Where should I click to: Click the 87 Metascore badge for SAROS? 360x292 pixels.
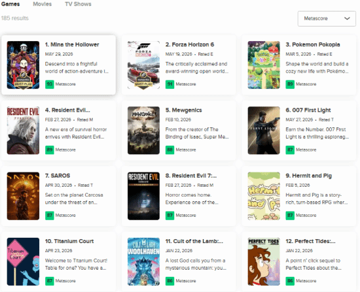49,216
